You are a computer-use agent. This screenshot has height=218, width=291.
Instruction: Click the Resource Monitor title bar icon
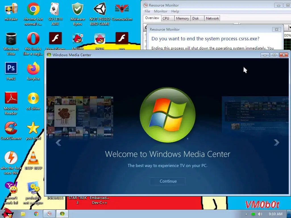145,5
